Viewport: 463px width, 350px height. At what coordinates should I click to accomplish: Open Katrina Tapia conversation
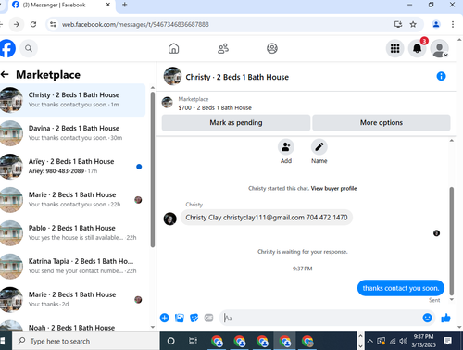coord(72,267)
